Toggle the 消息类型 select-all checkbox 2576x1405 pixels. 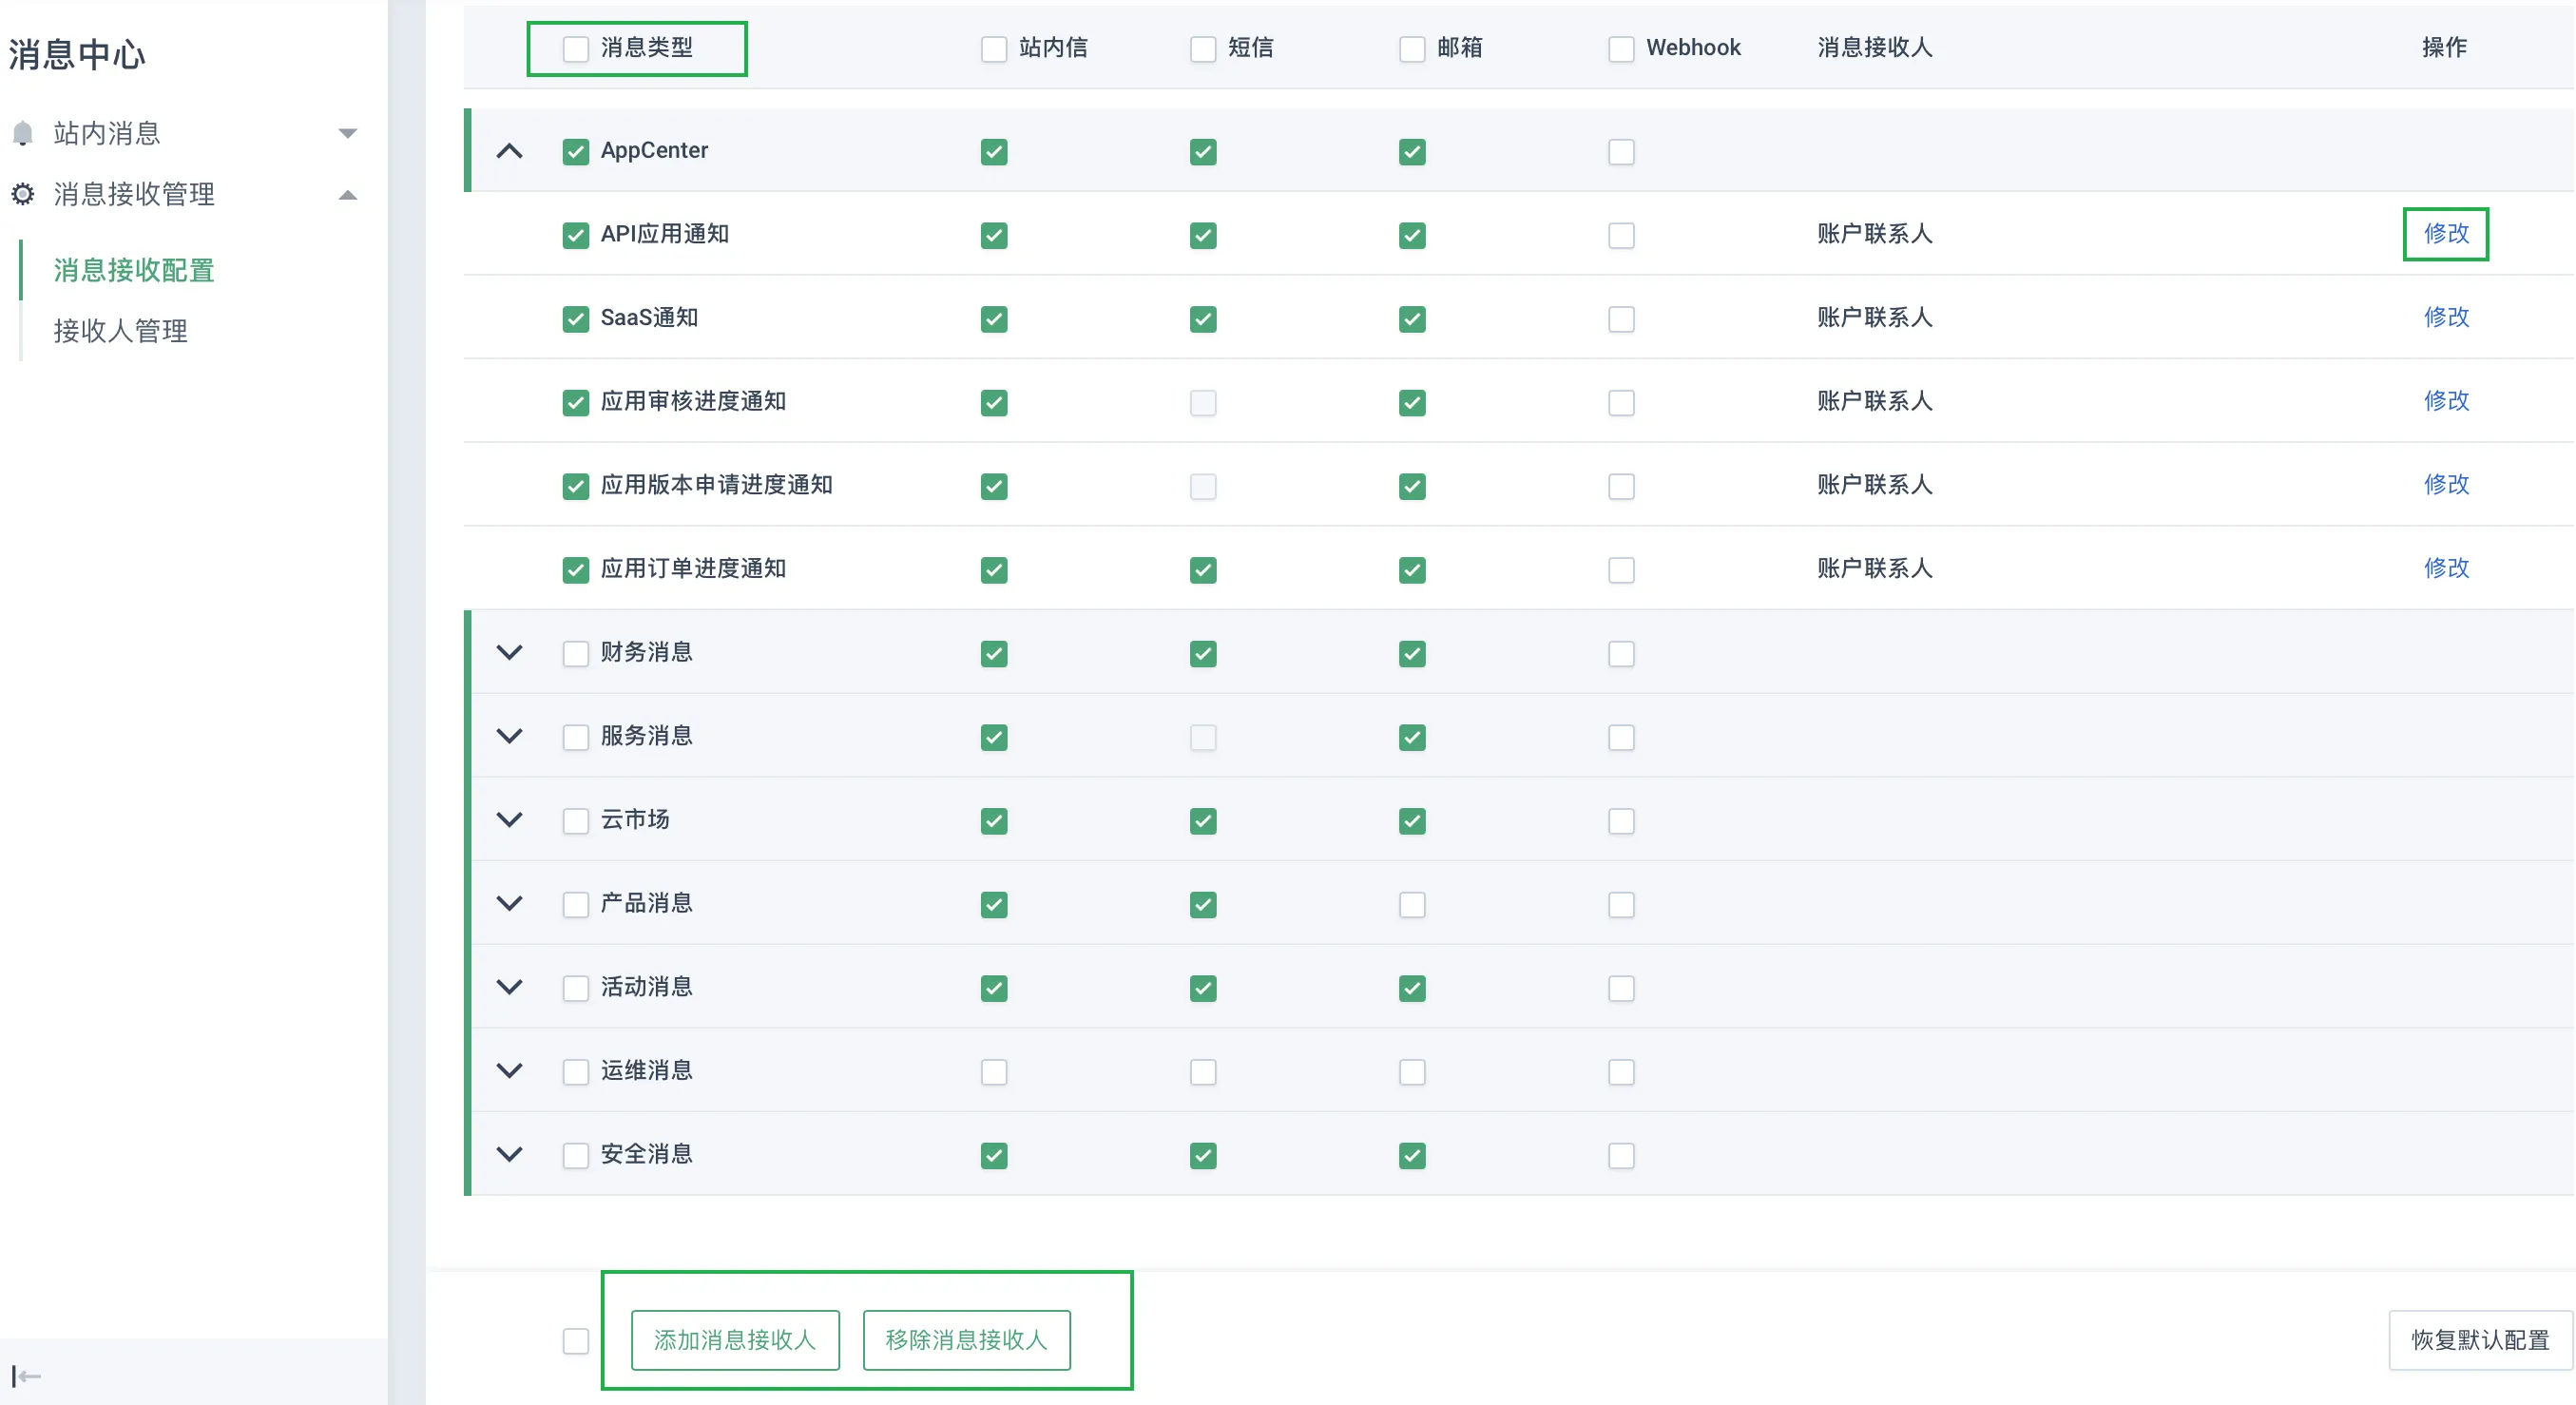click(576, 49)
